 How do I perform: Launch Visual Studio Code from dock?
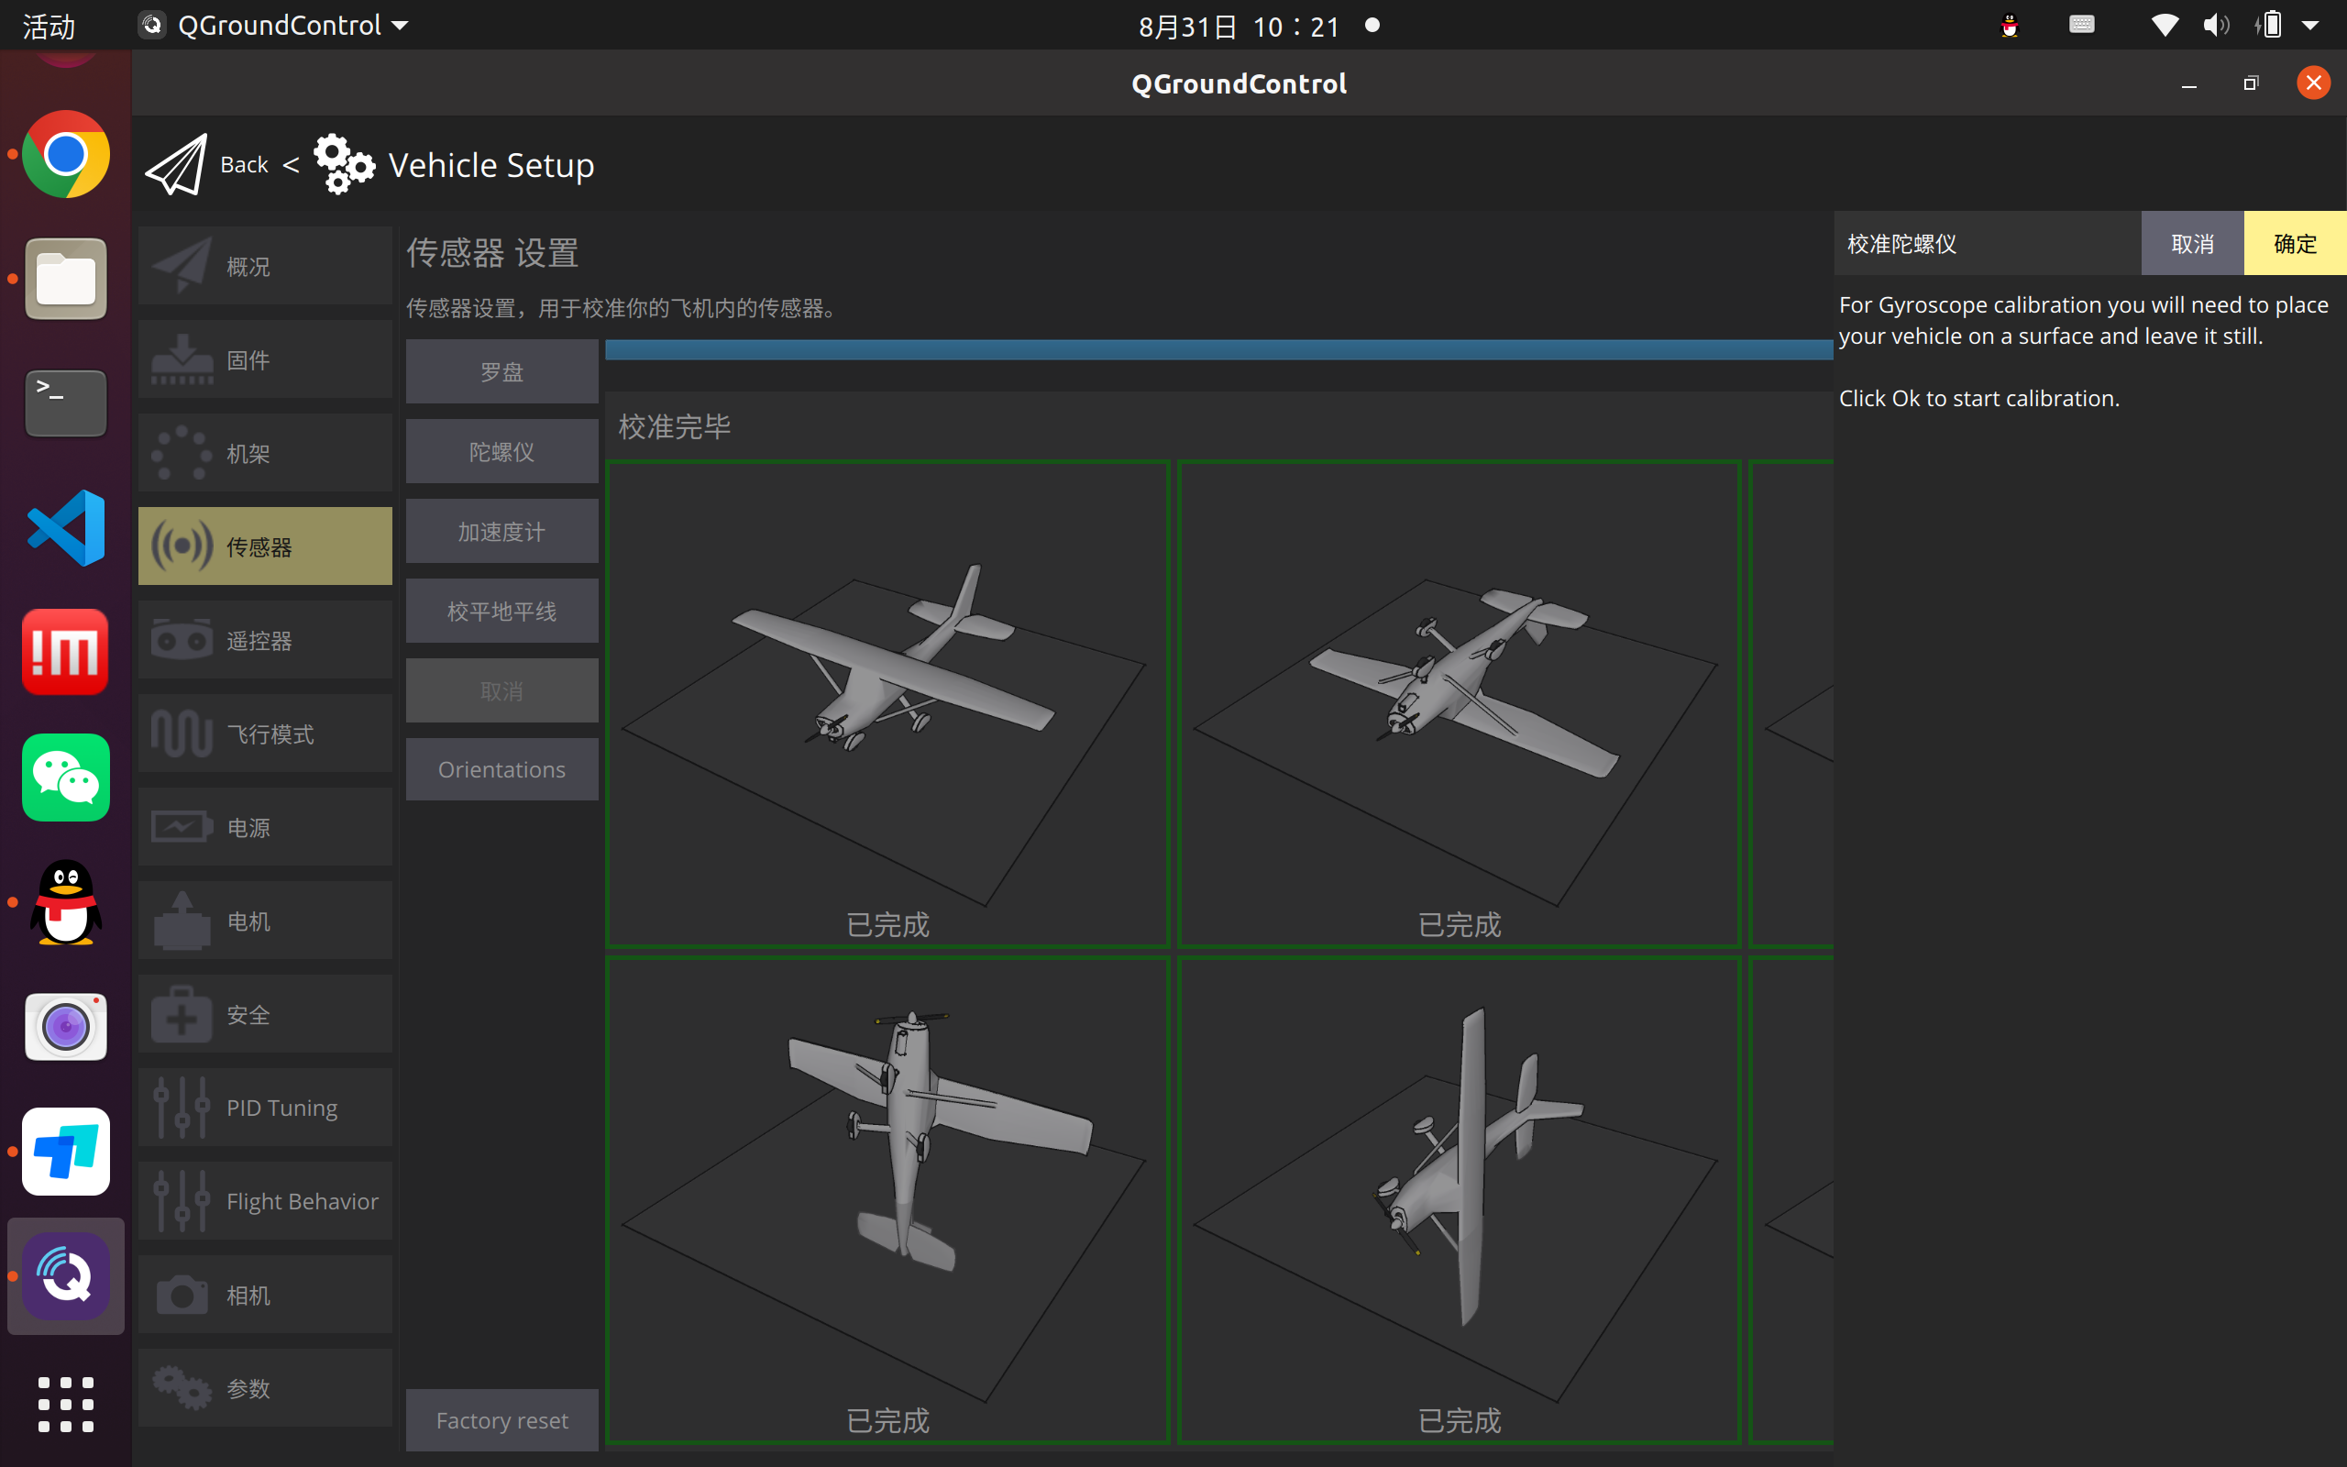pyautogui.click(x=66, y=528)
